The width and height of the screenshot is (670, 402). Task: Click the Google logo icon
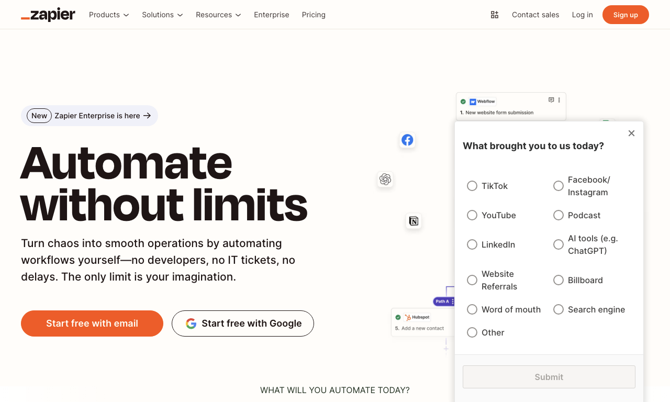point(191,323)
